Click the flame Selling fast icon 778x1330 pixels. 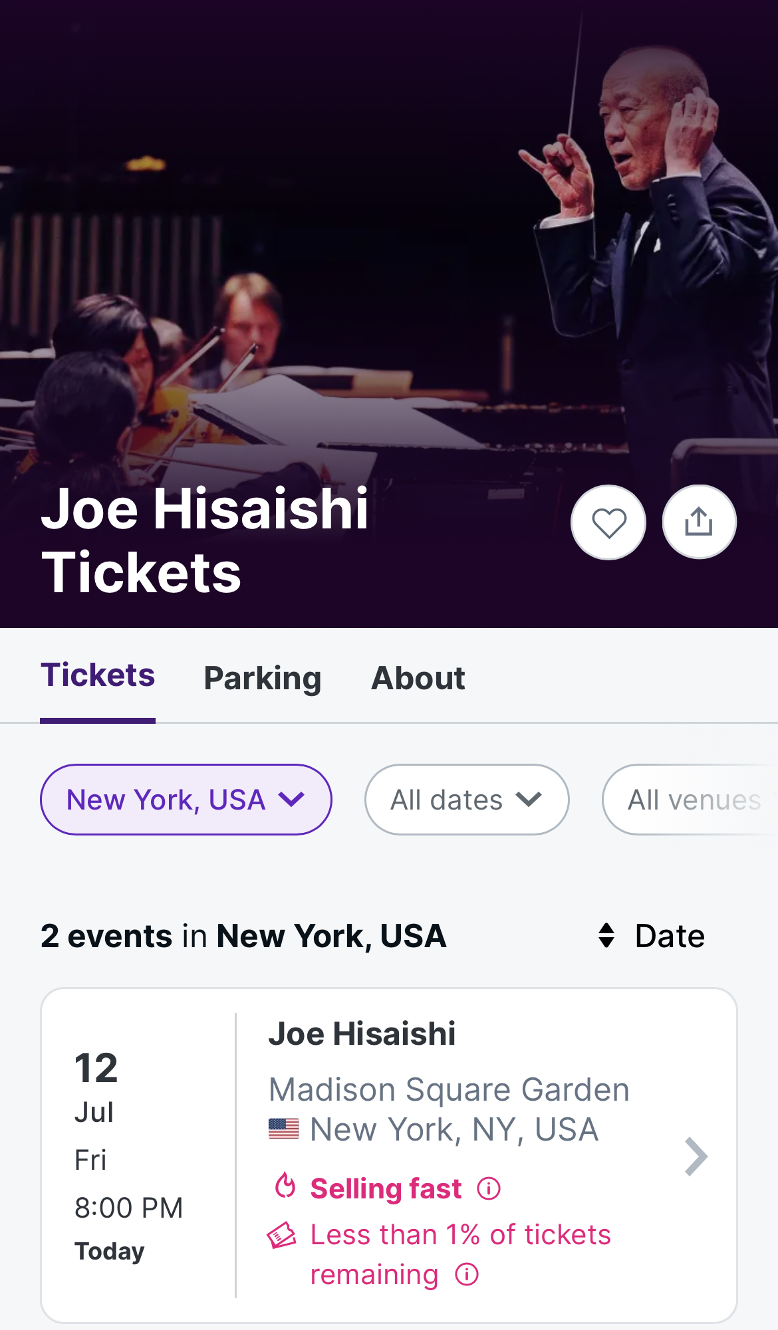pyautogui.click(x=285, y=1186)
